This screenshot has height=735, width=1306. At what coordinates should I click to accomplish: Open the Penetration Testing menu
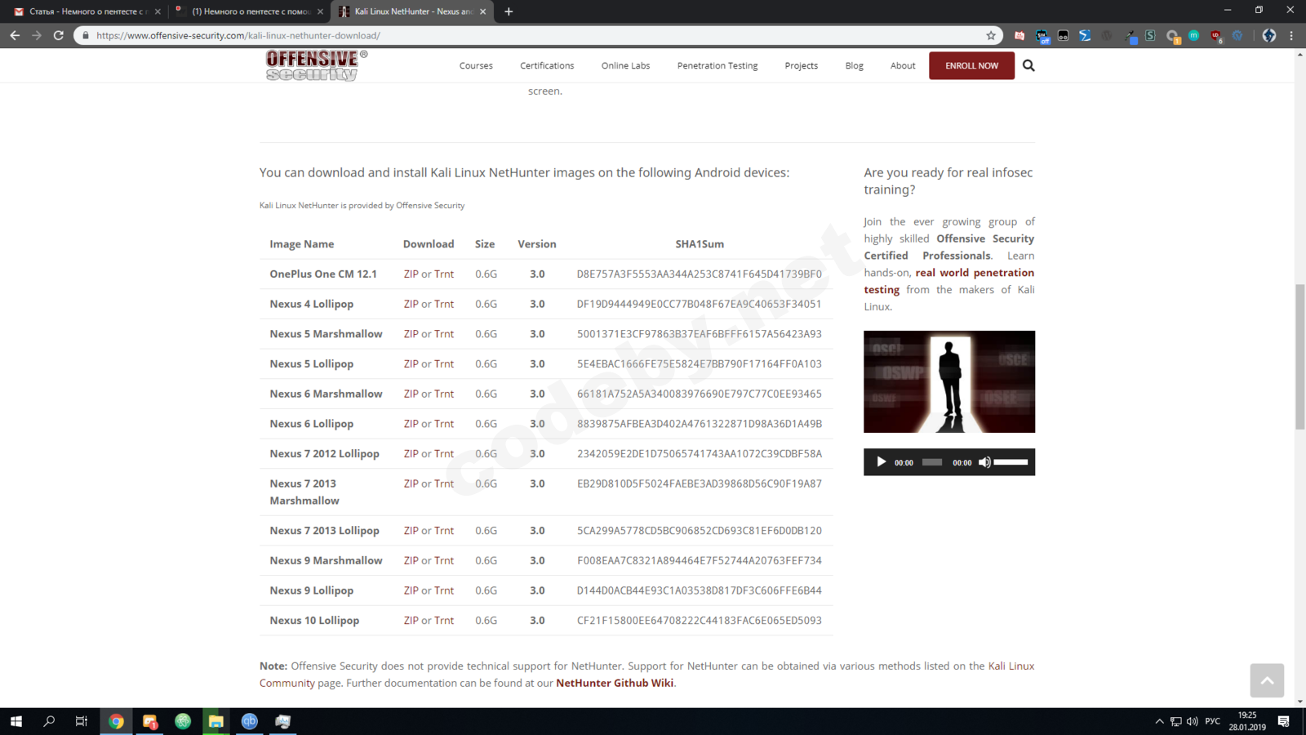tap(717, 65)
